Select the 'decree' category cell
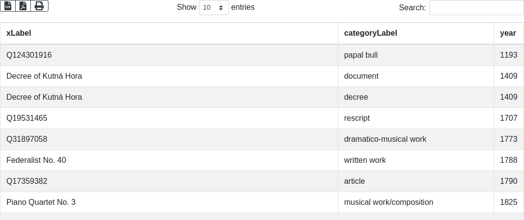The height and width of the screenshot is (220, 524). (x=356, y=97)
